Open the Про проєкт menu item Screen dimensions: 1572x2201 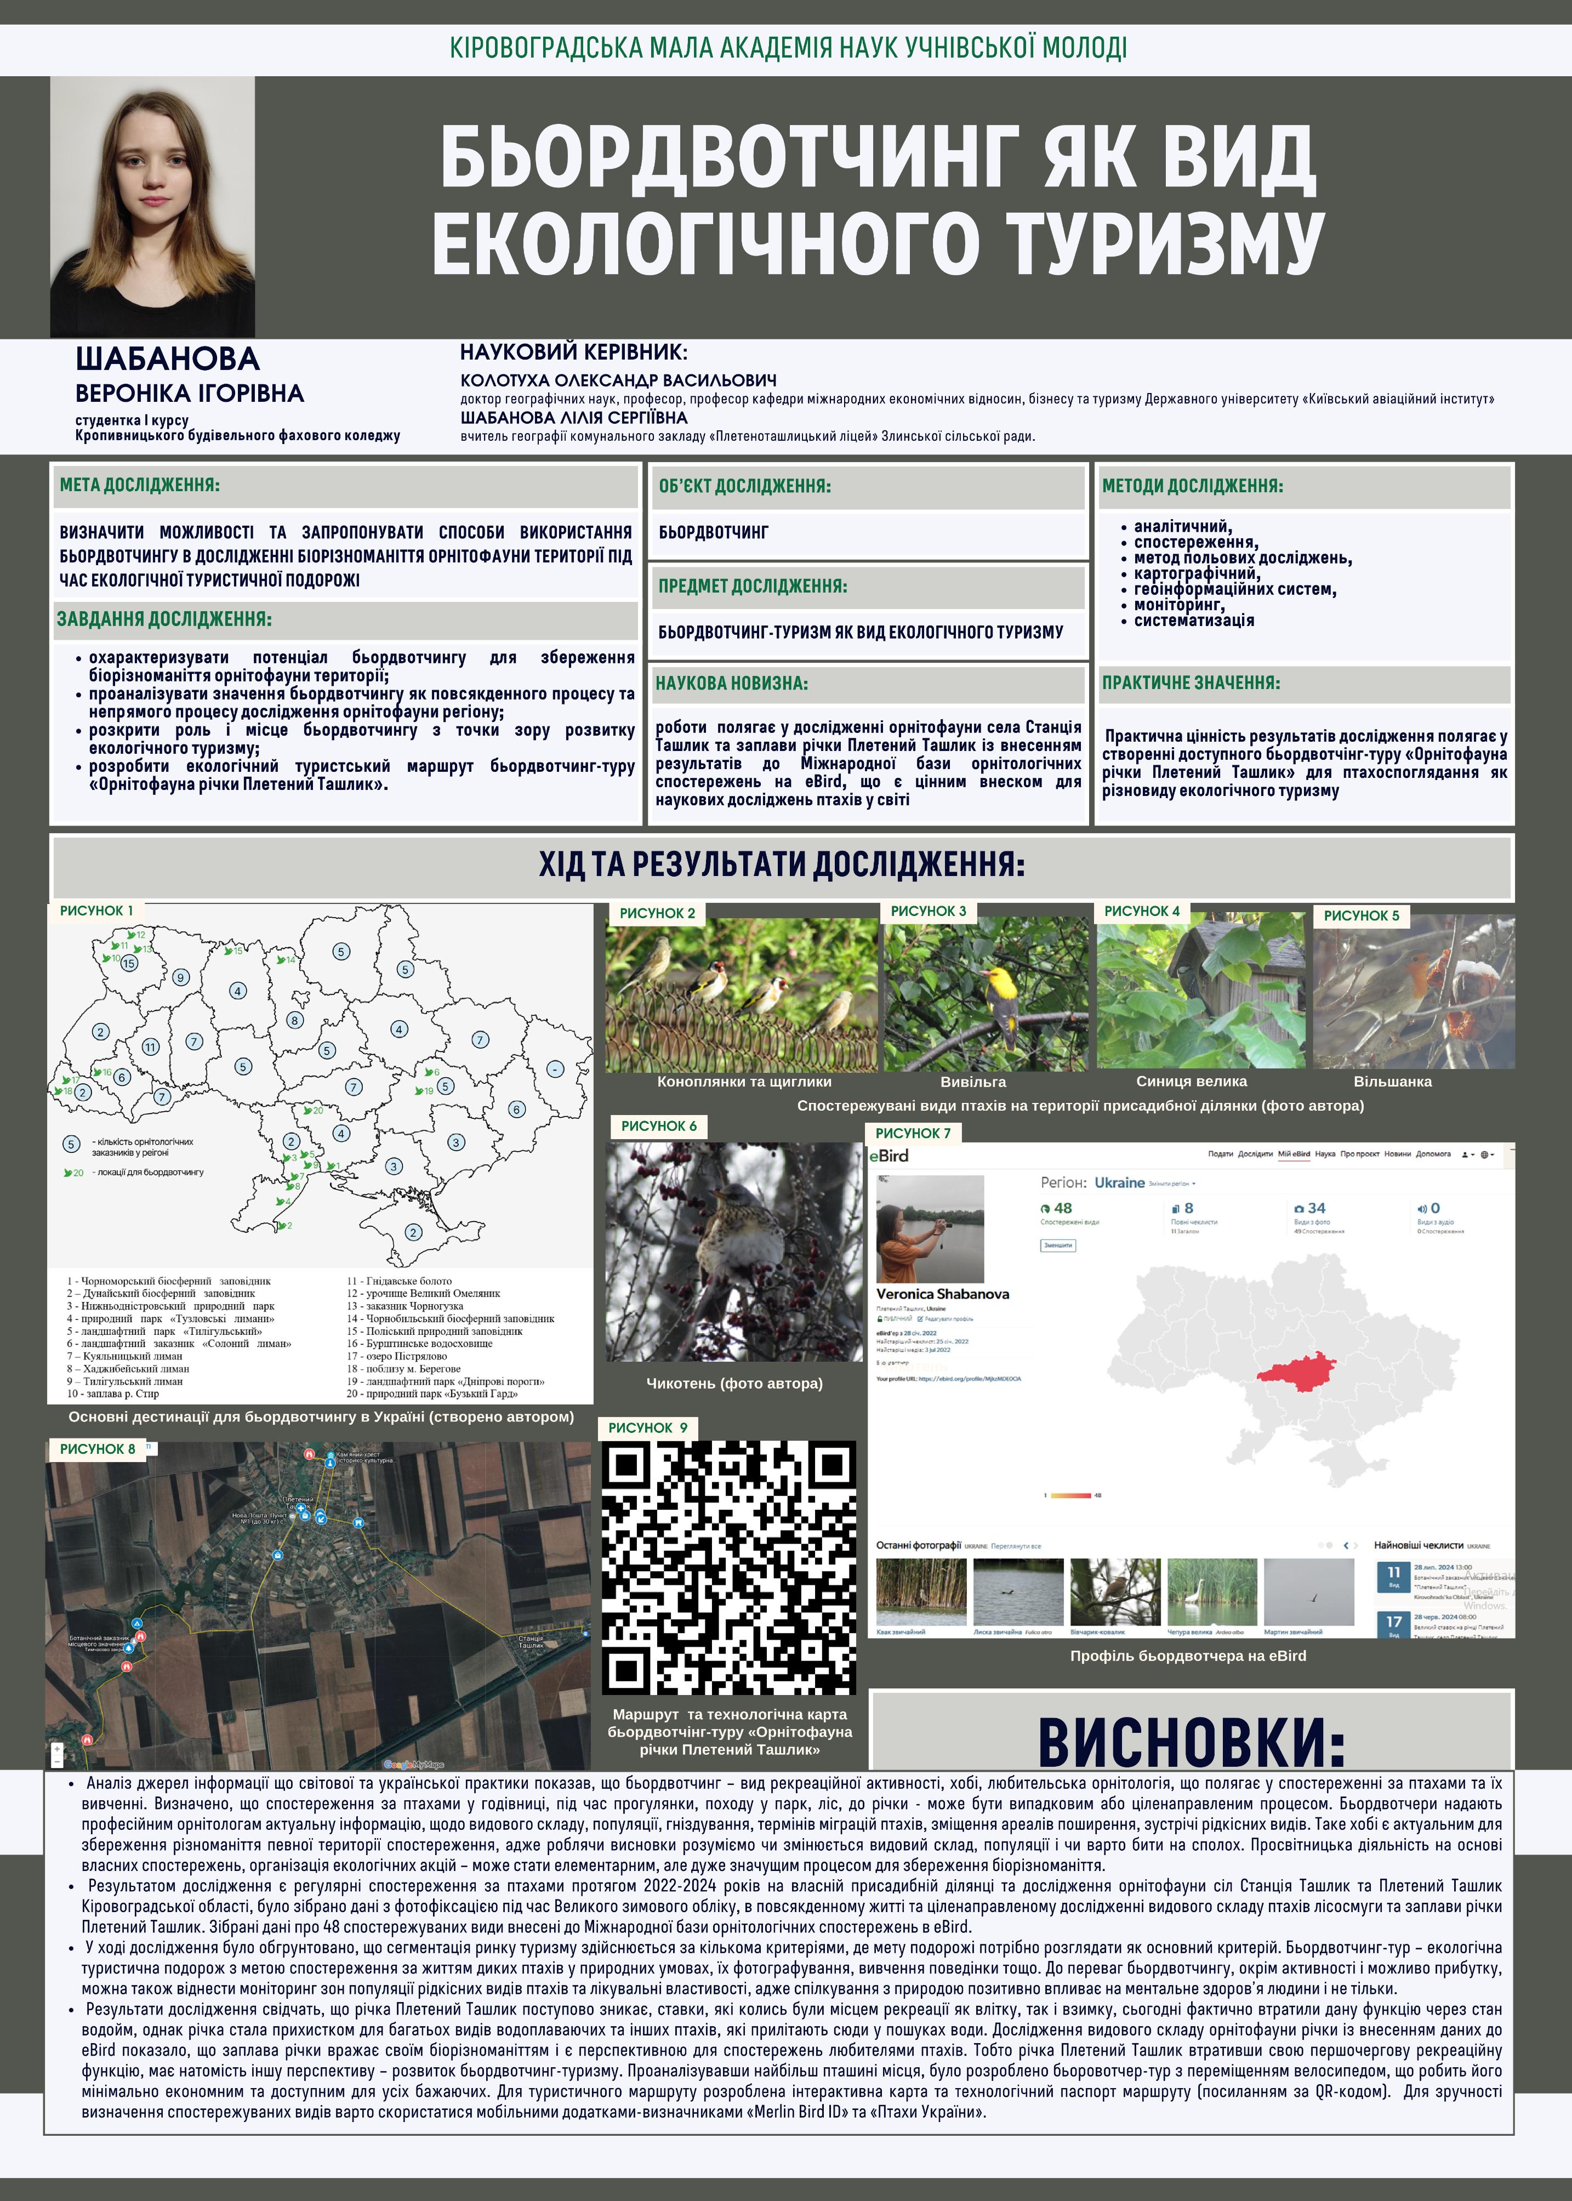click(x=1360, y=1154)
